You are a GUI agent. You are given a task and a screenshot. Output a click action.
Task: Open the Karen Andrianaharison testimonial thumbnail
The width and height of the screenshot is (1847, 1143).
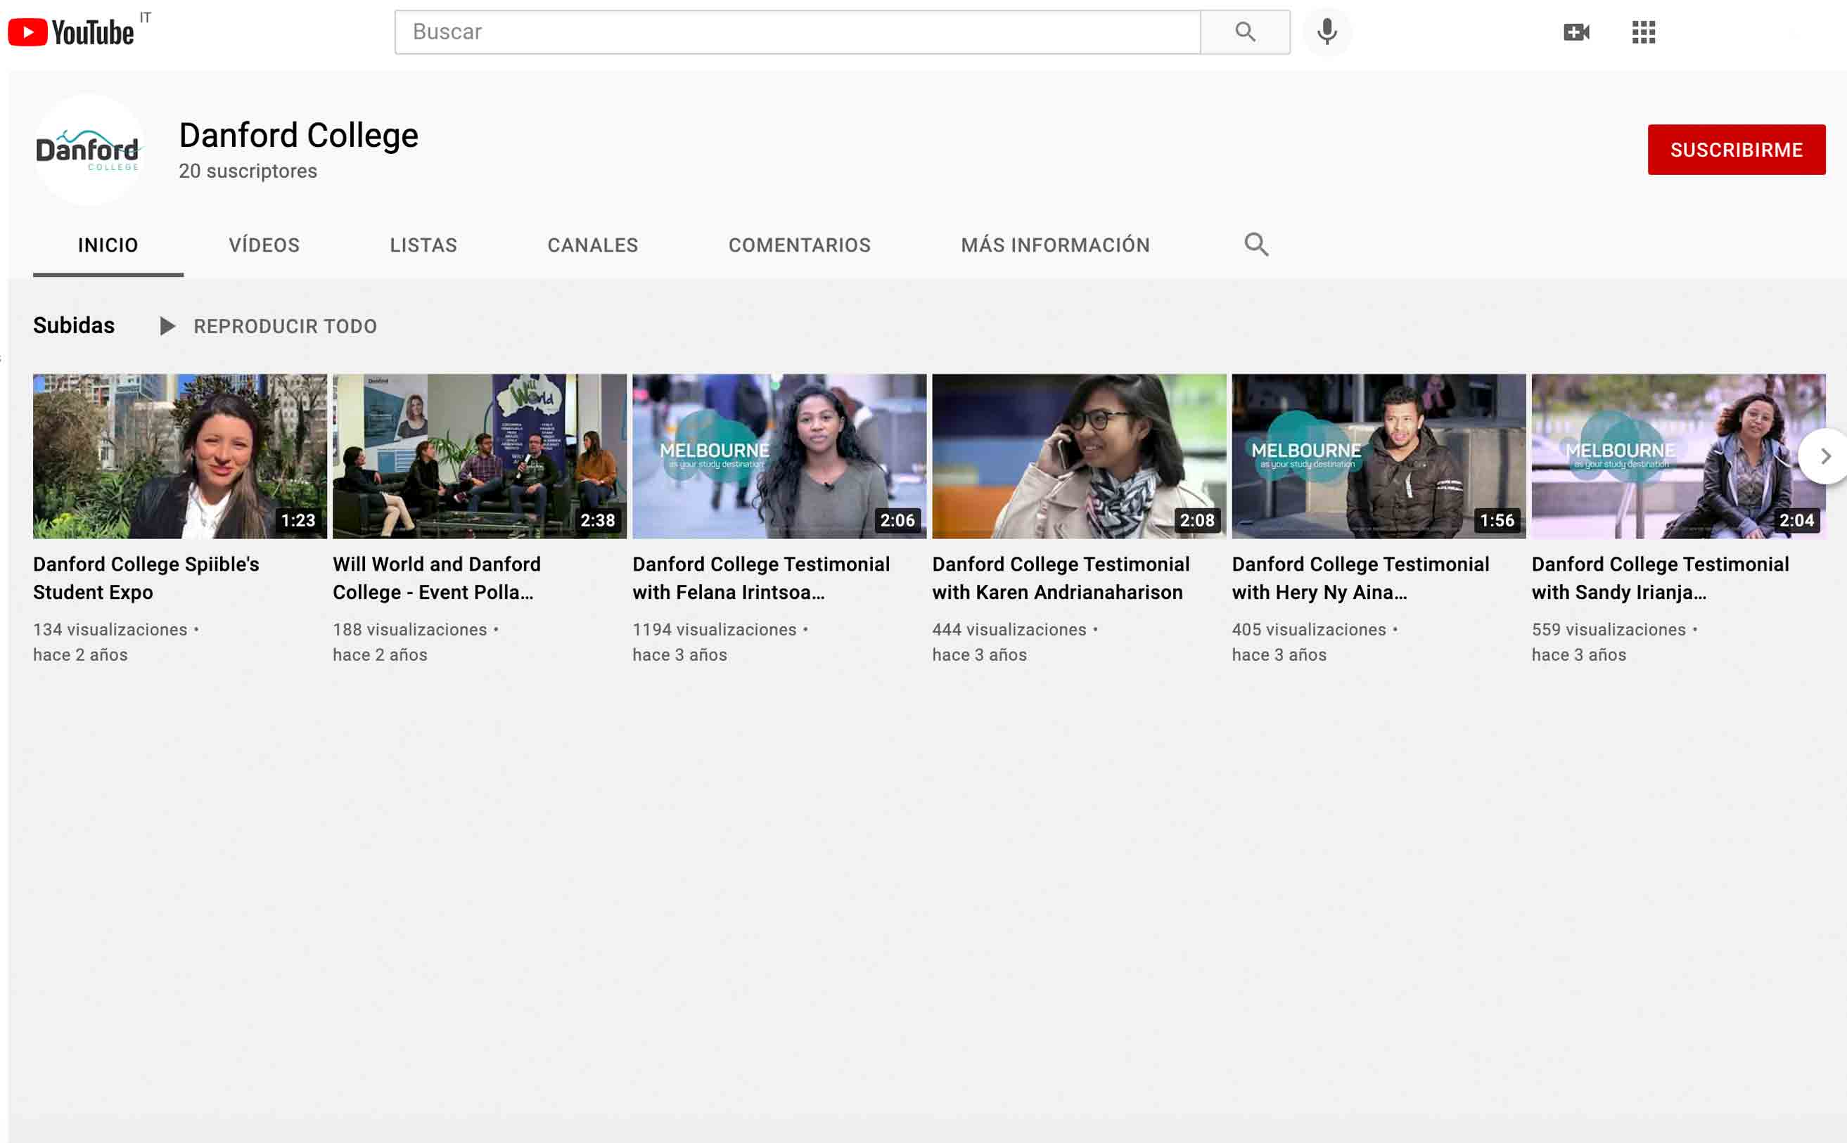1080,456
